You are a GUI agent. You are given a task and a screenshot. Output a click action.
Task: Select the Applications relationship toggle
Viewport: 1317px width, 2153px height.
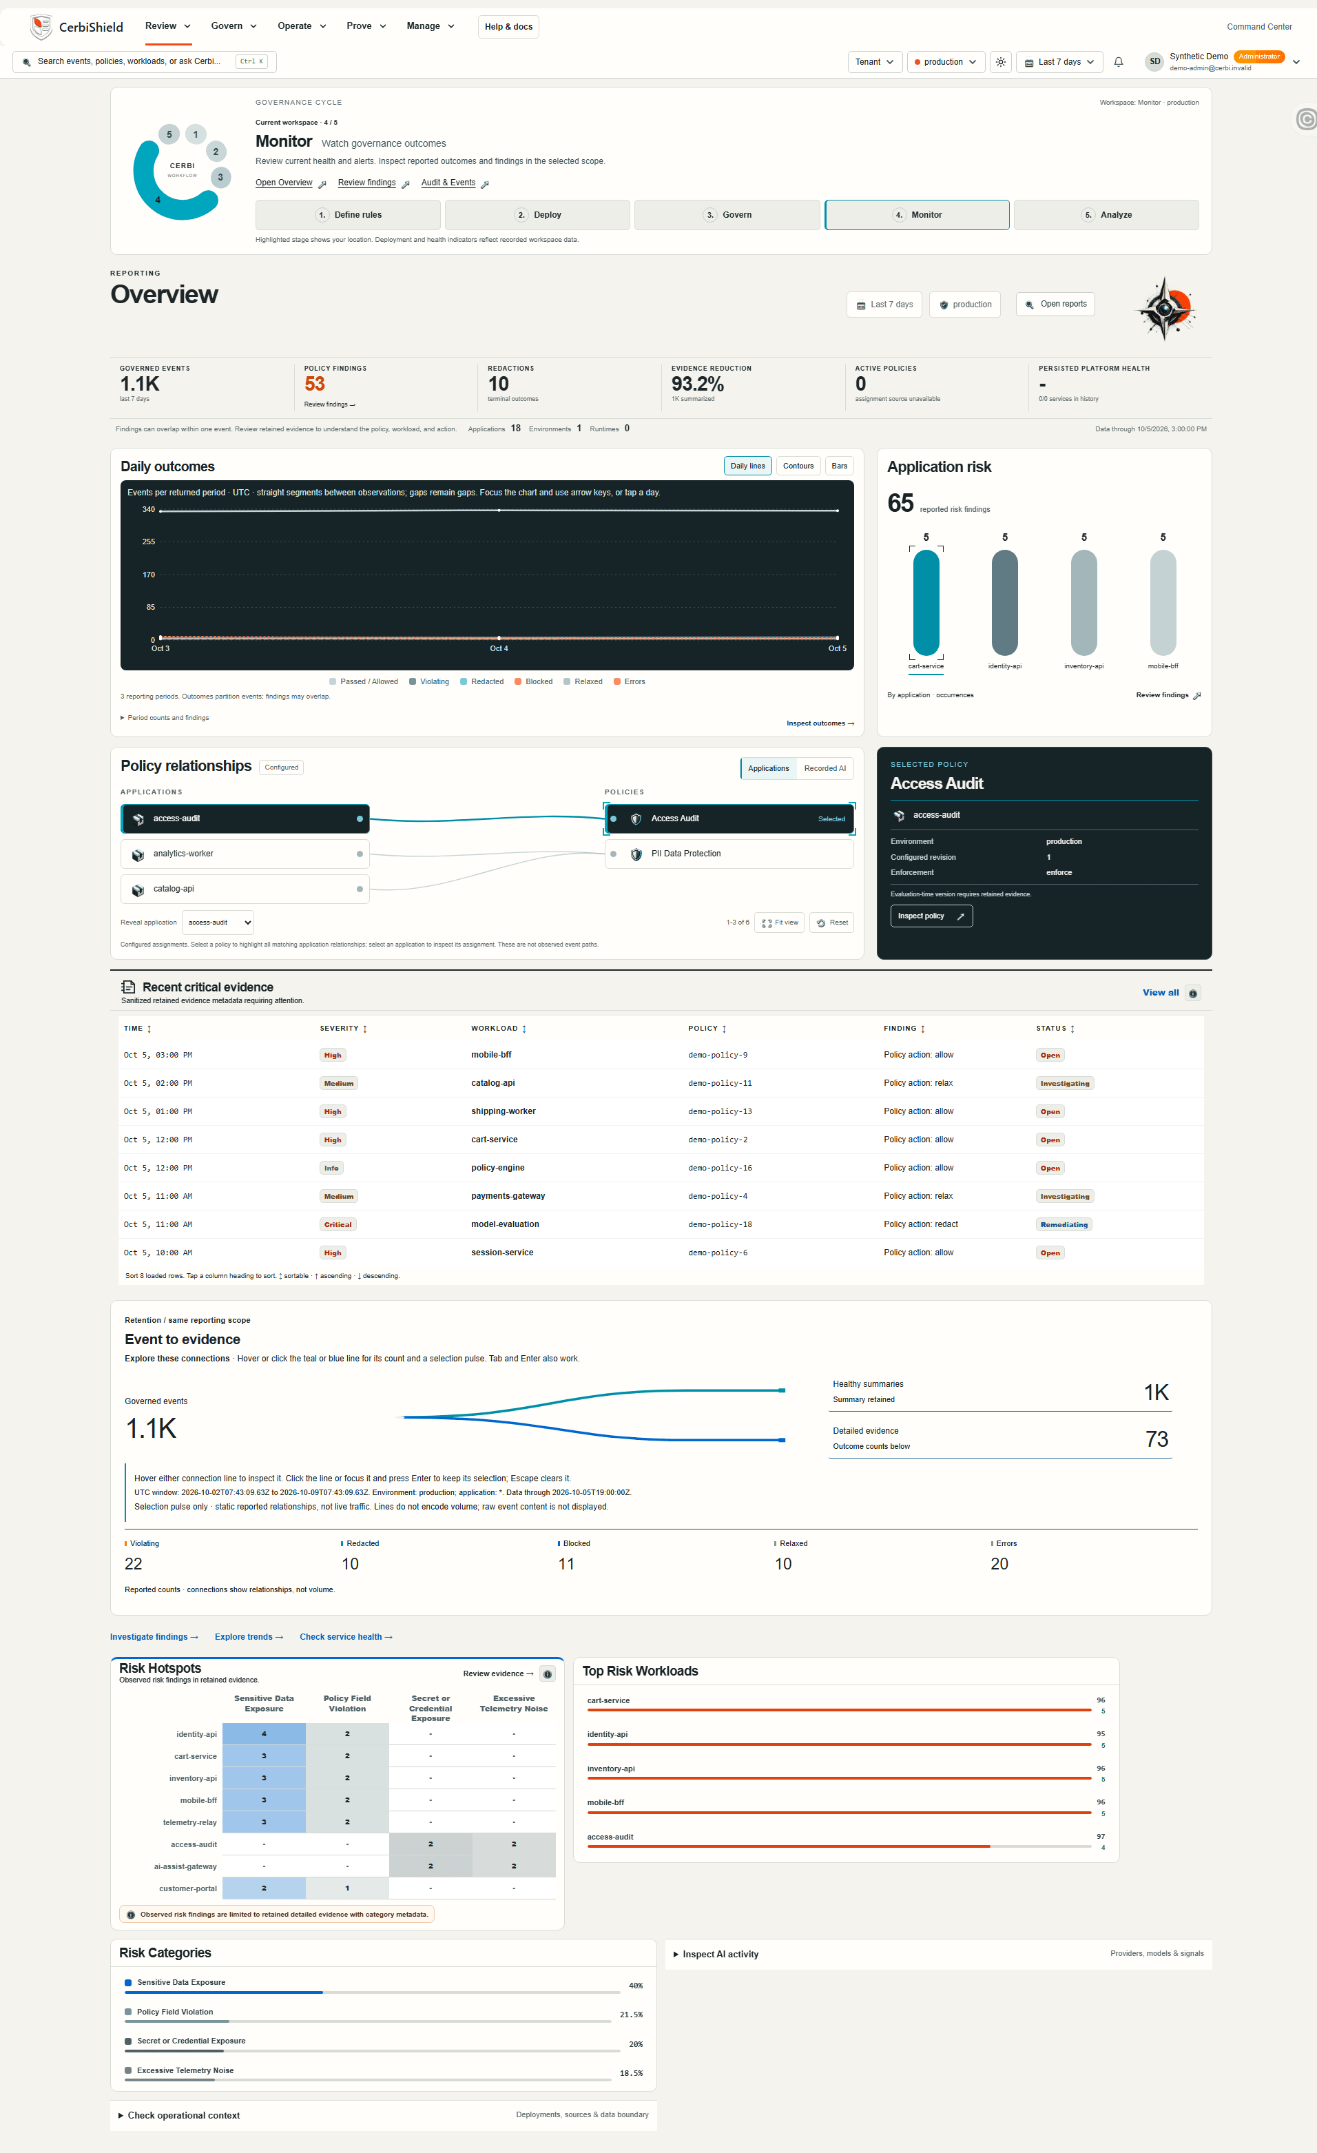pos(769,768)
